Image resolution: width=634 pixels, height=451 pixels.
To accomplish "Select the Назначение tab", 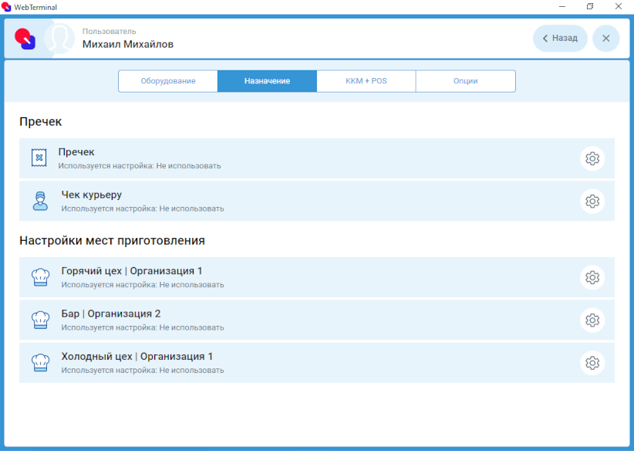I will click(x=267, y=81).
